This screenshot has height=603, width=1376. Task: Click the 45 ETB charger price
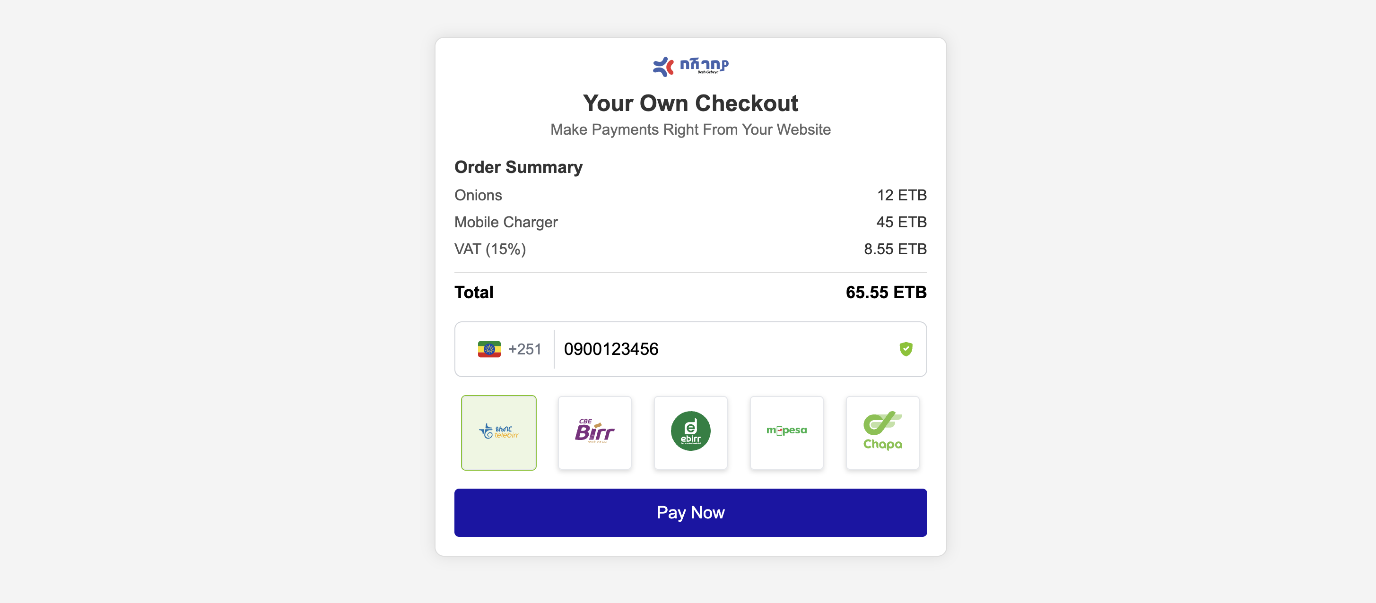click(901, 222)
